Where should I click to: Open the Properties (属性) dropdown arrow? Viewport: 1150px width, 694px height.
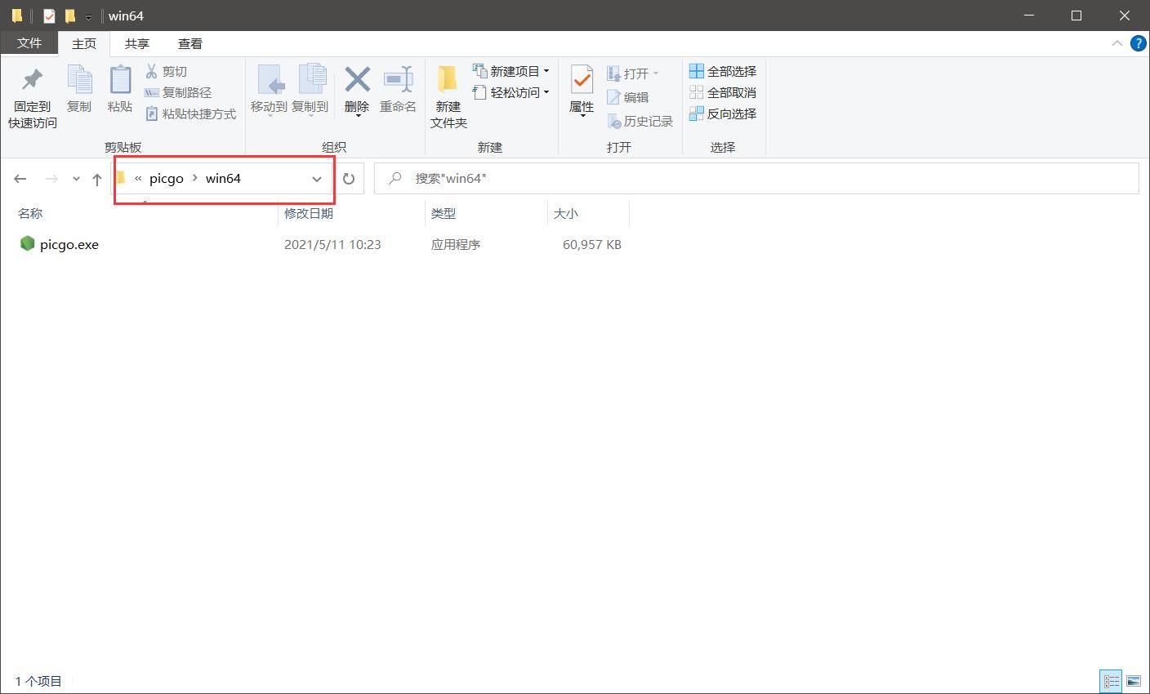[x=582, y=116]
